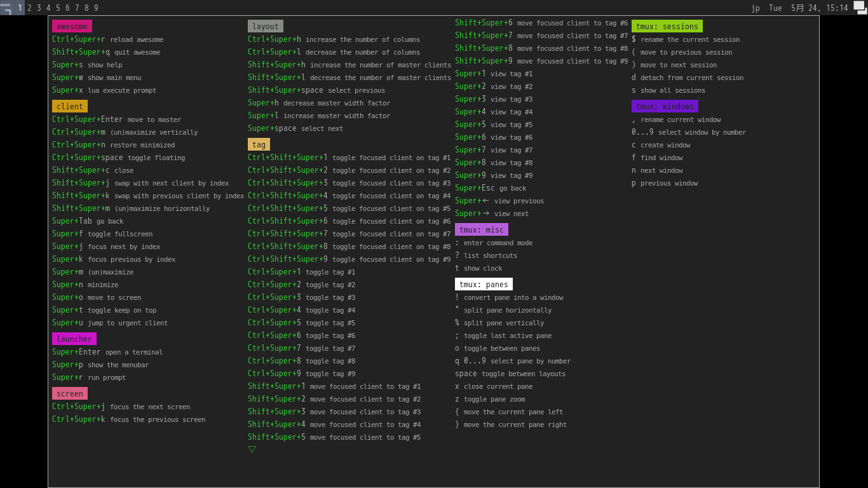This screenshot has width=868, height=488.
Task: Click the 'focus the next screen' shortcut row
Action: click(121, 407)
